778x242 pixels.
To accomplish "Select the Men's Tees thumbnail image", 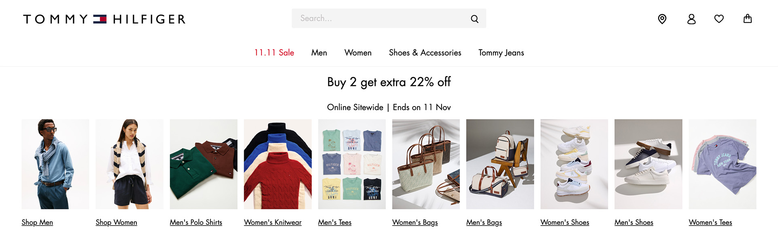I will [352, 164].
